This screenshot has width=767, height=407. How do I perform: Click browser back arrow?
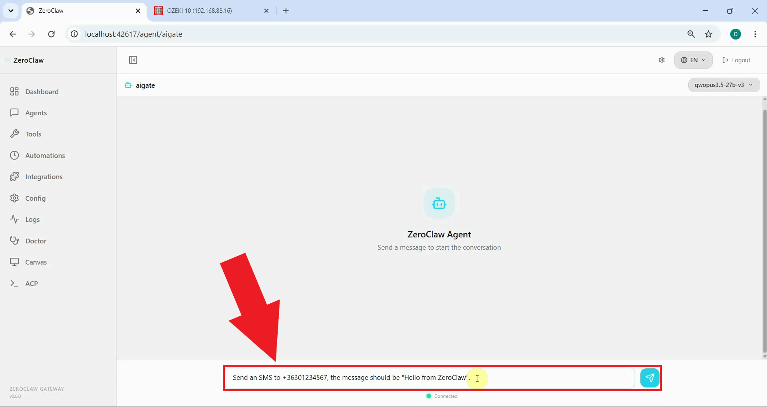point(13,34)
